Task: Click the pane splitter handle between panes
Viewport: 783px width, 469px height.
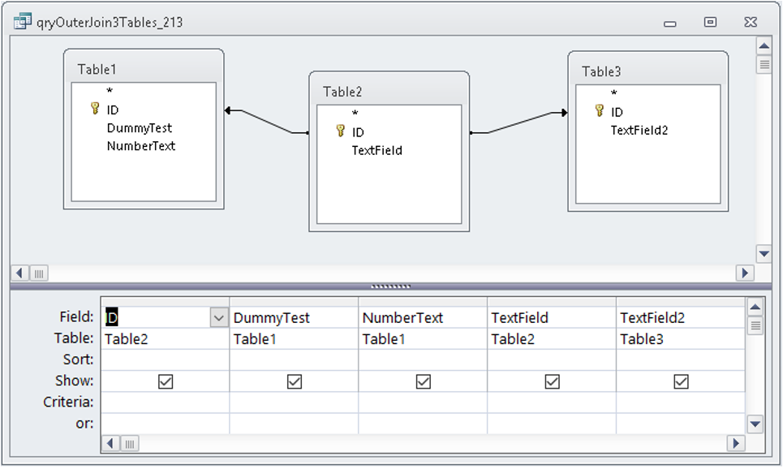Action: tap(390, 286)
